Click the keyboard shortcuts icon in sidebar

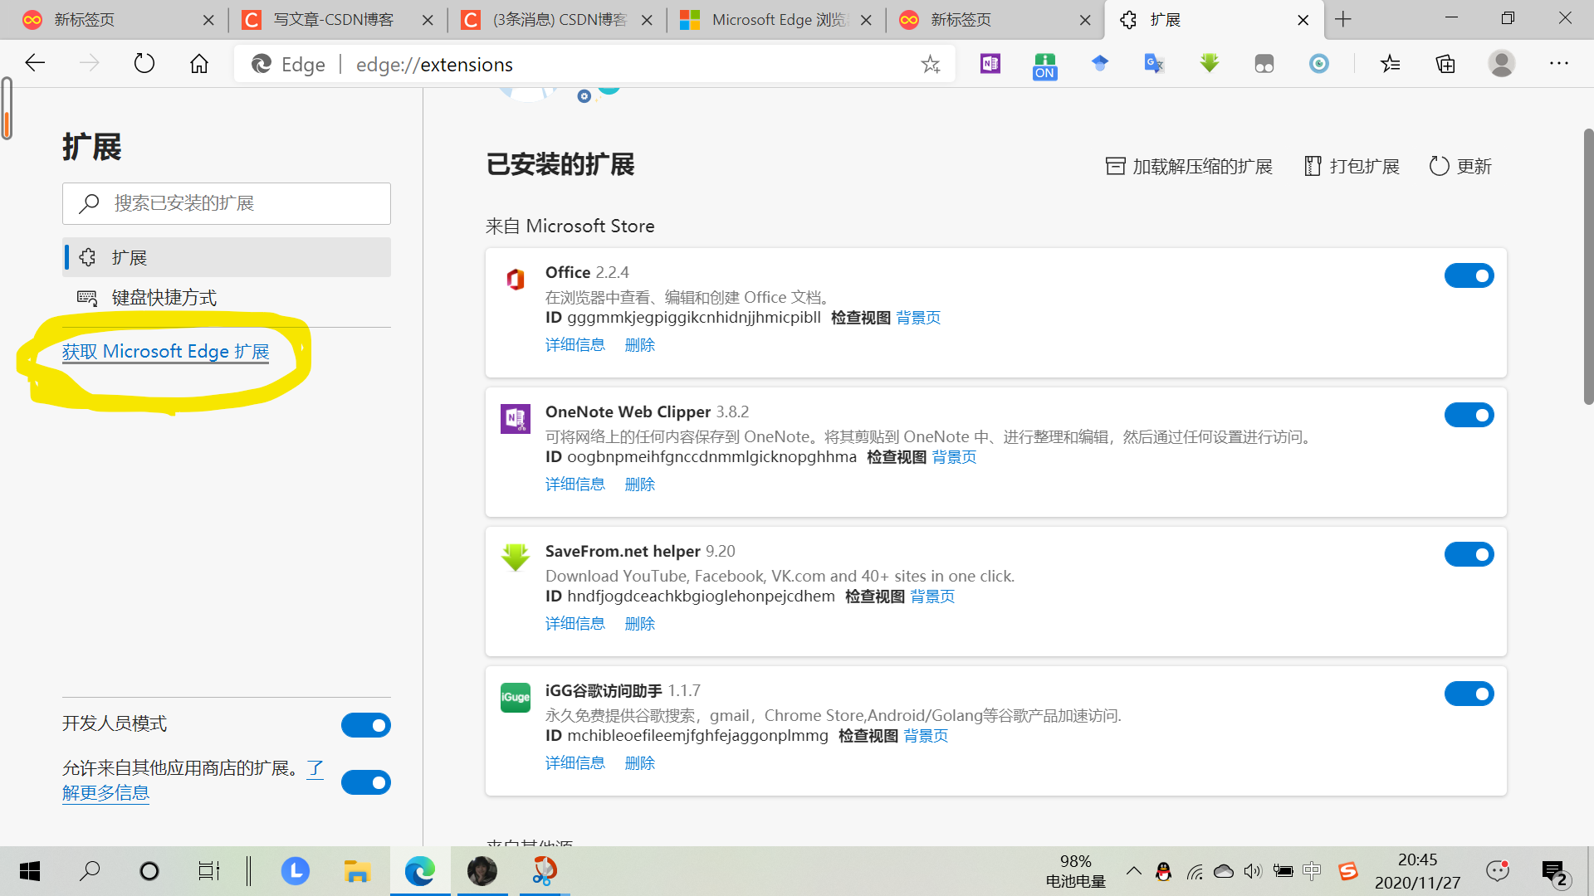point(87,297)
